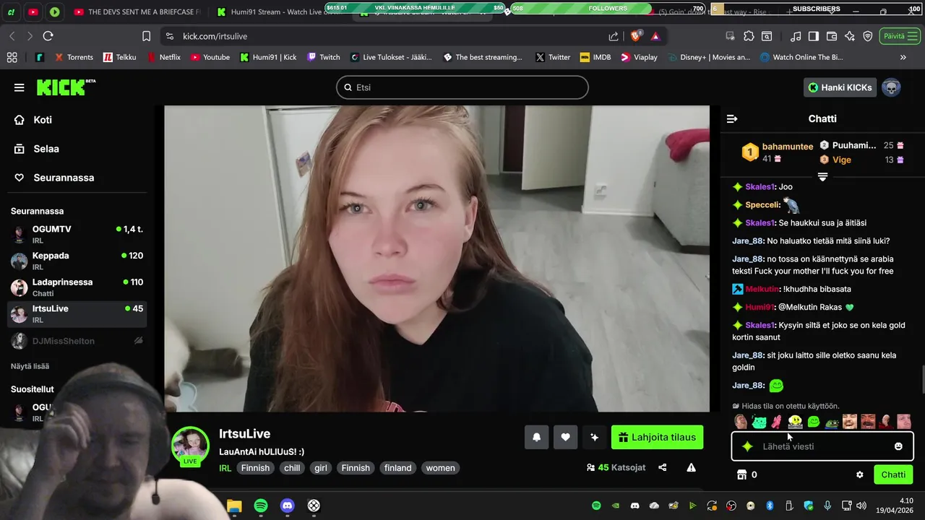Screen dimensions: 925x520
Task: Pick the green smiley emote from quick emotes
Action: [814, 422]
